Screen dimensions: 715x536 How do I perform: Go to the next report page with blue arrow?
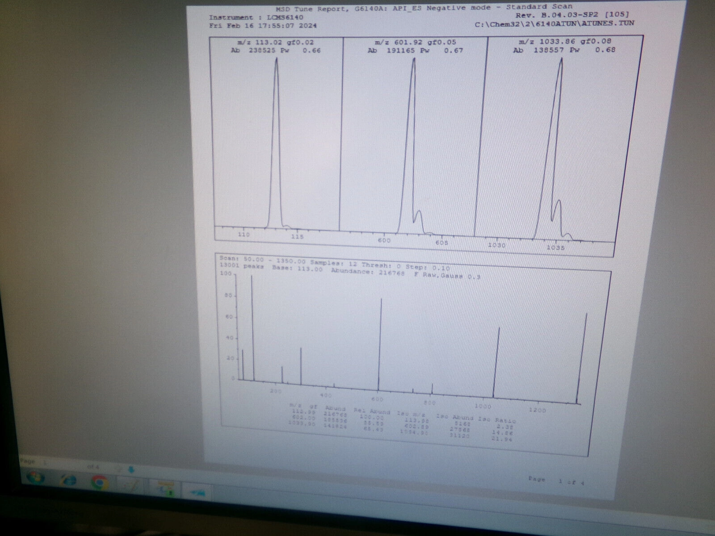click(131, 469)
